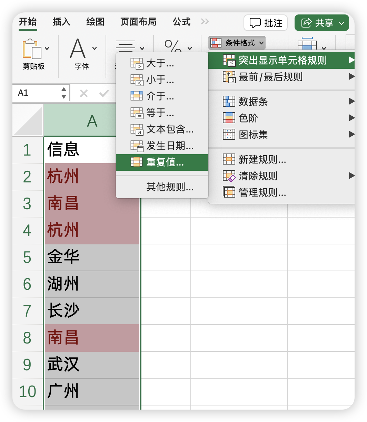This screenshot has width=367, height=422.
Task: Expand the 数据条 submenu arrow
Action: tap(351, 101)
